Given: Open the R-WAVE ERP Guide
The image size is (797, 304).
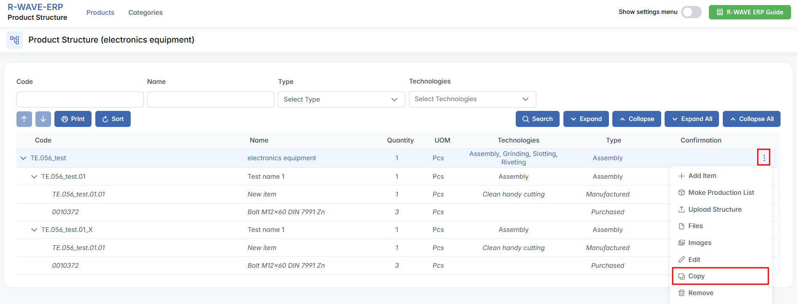Looking at the screenshot, I should pyautogui.click(x=750, y=12).
